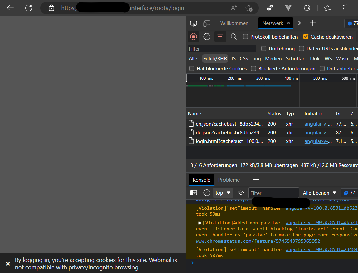Viewport: 358px width, 273px height.
Task: Stop network recording with red button
Action: coord(193,37)
